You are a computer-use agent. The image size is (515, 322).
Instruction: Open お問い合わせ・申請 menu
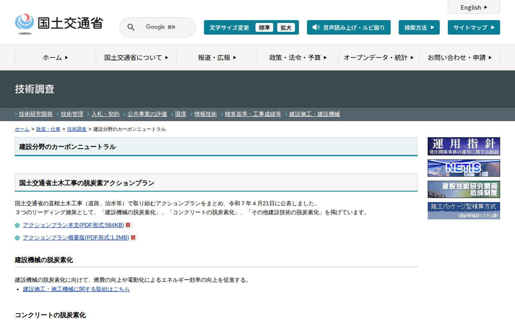coord(459,58)
